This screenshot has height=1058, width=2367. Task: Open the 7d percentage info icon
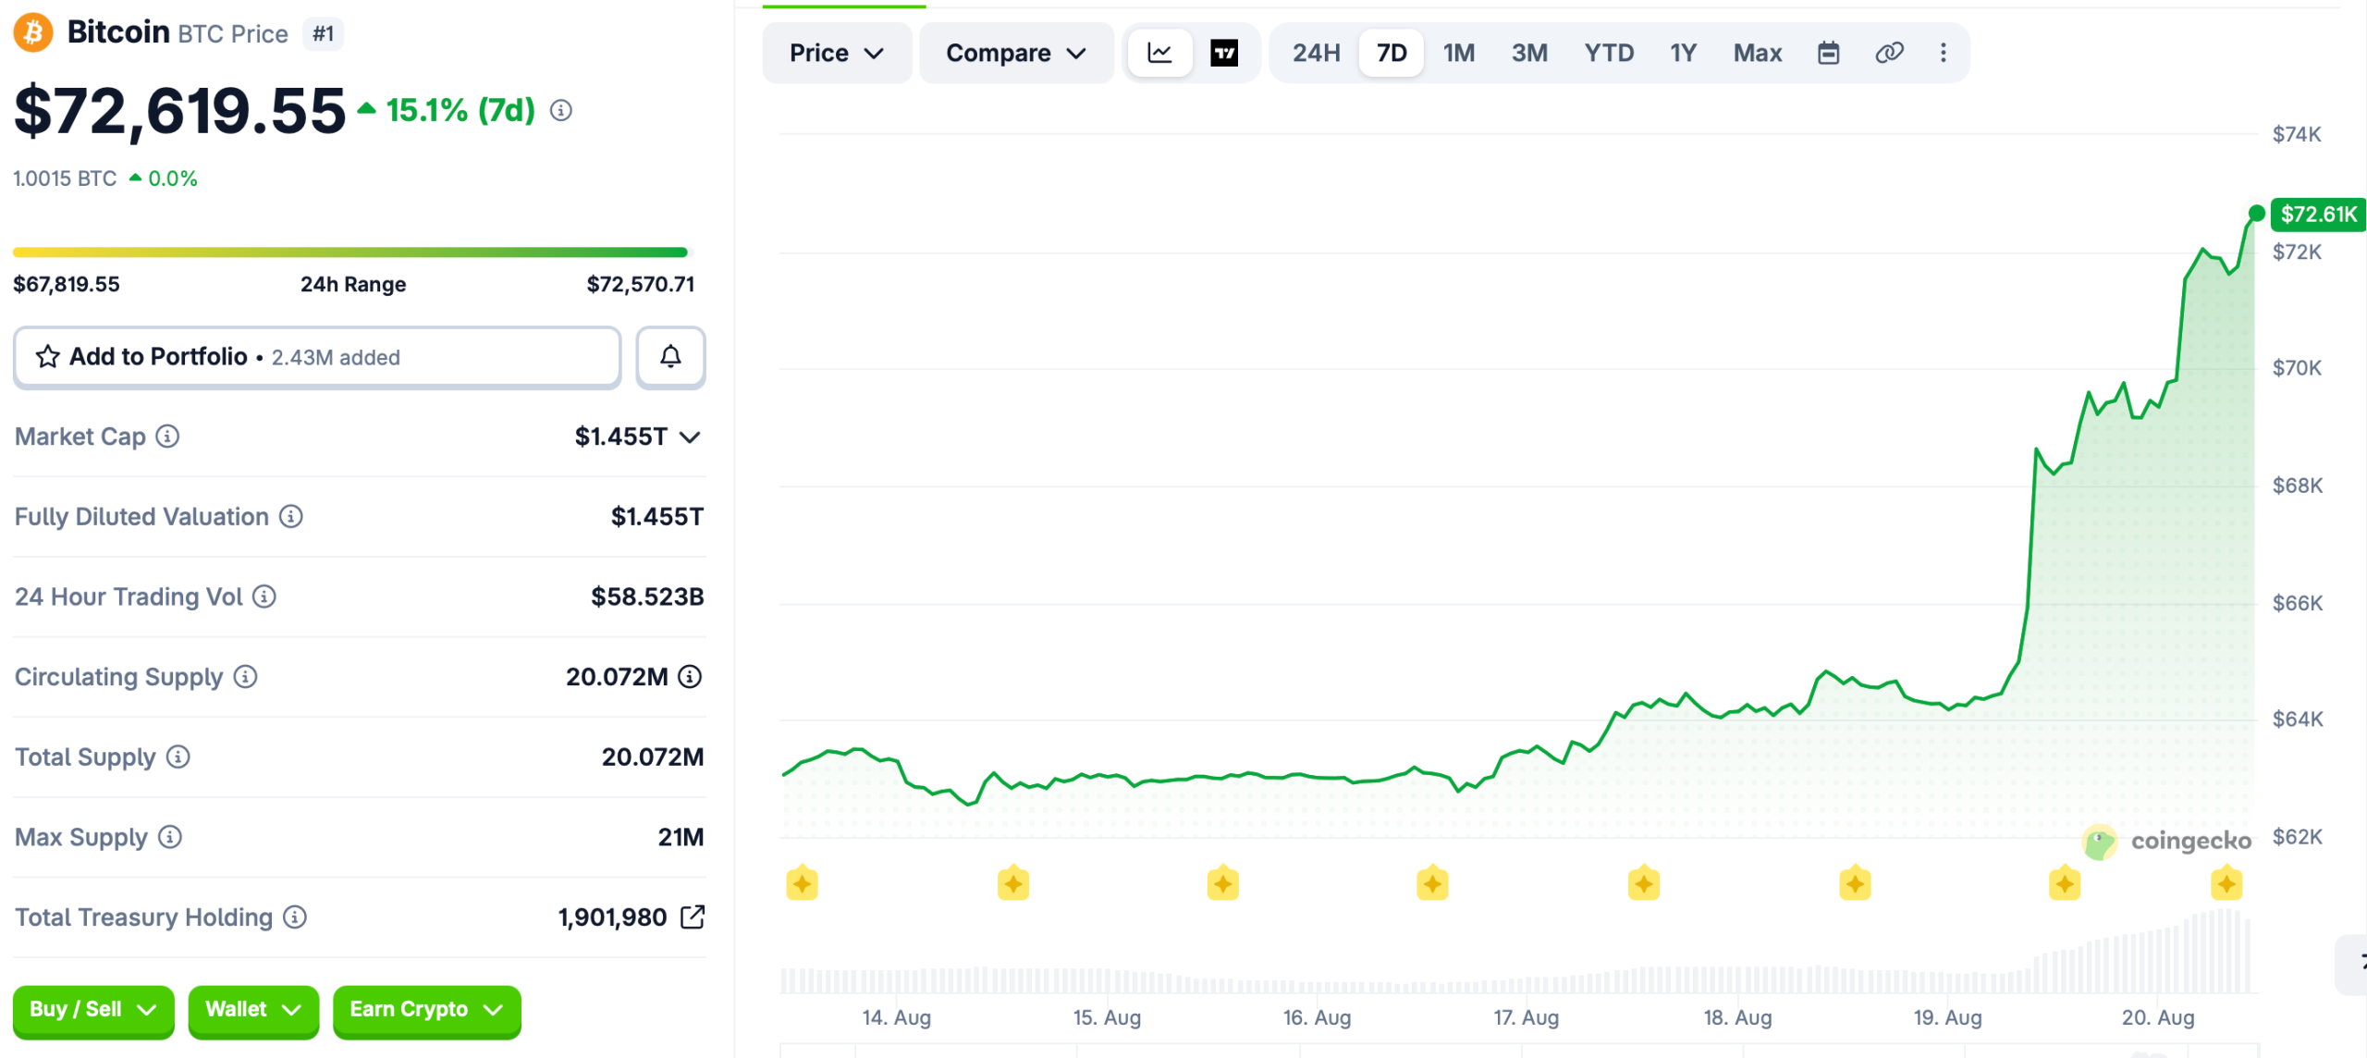tap(561, 111)
